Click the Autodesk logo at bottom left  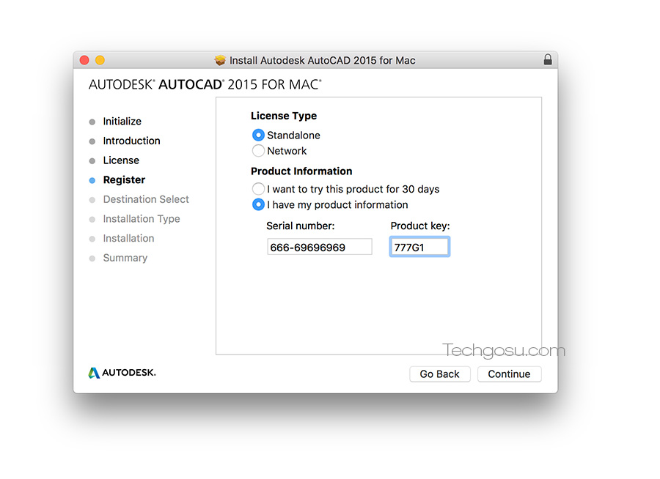[x=122, y=373]
